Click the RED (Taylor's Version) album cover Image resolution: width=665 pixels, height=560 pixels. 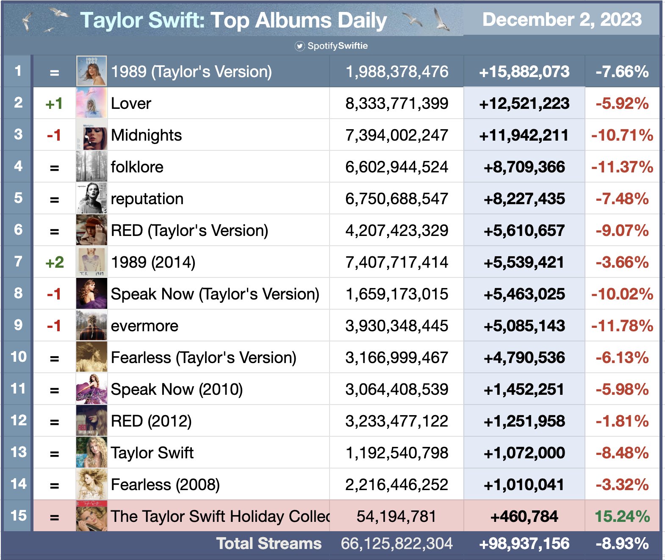91,230
